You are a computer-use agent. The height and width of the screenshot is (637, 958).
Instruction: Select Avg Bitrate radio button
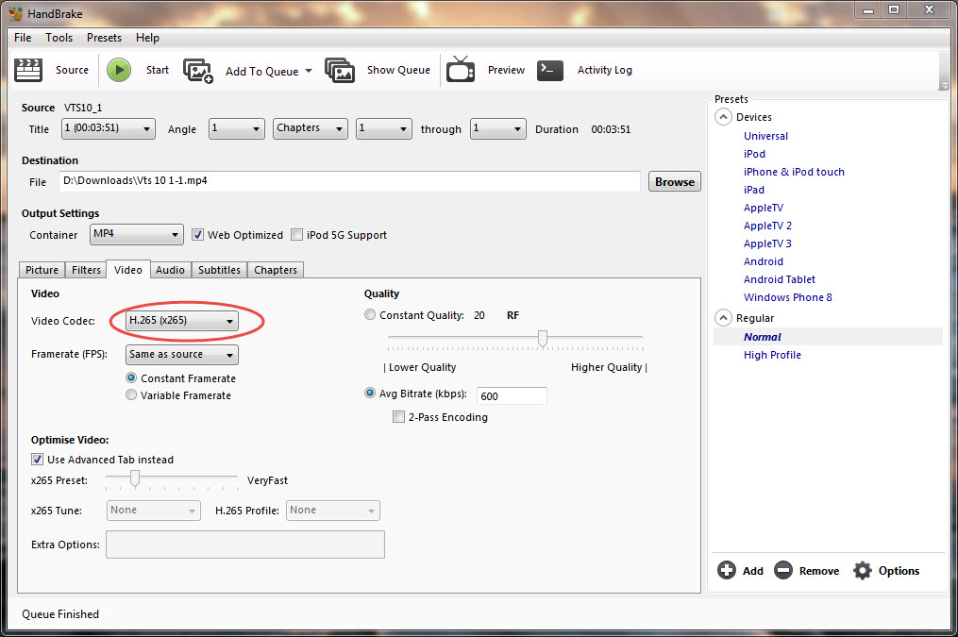(370, 394)
